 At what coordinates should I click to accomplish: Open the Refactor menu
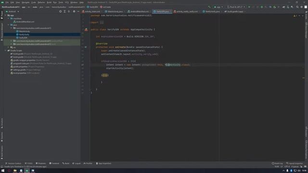point(41,2)
